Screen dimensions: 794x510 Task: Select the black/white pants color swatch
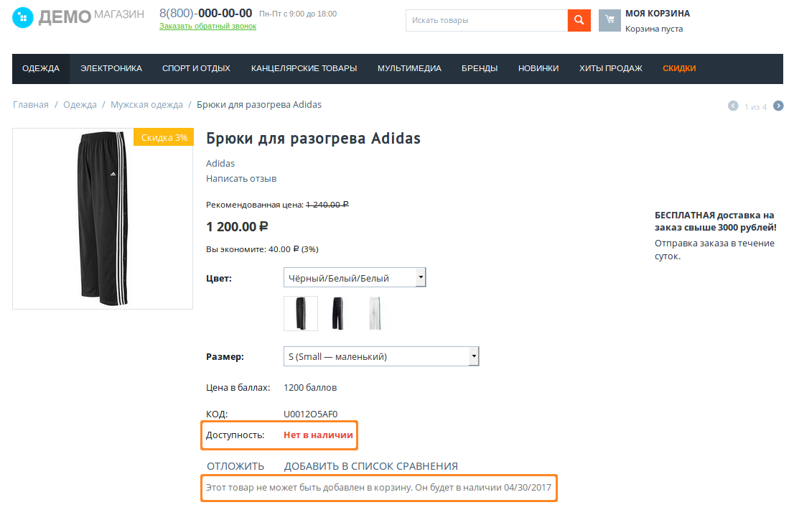point(300,313)
